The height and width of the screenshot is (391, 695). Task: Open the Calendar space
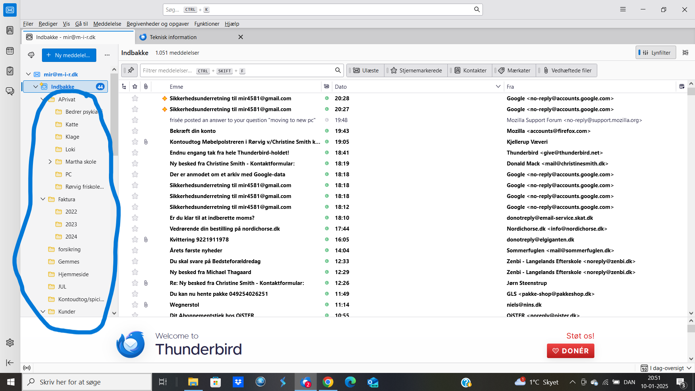point(10,51)
